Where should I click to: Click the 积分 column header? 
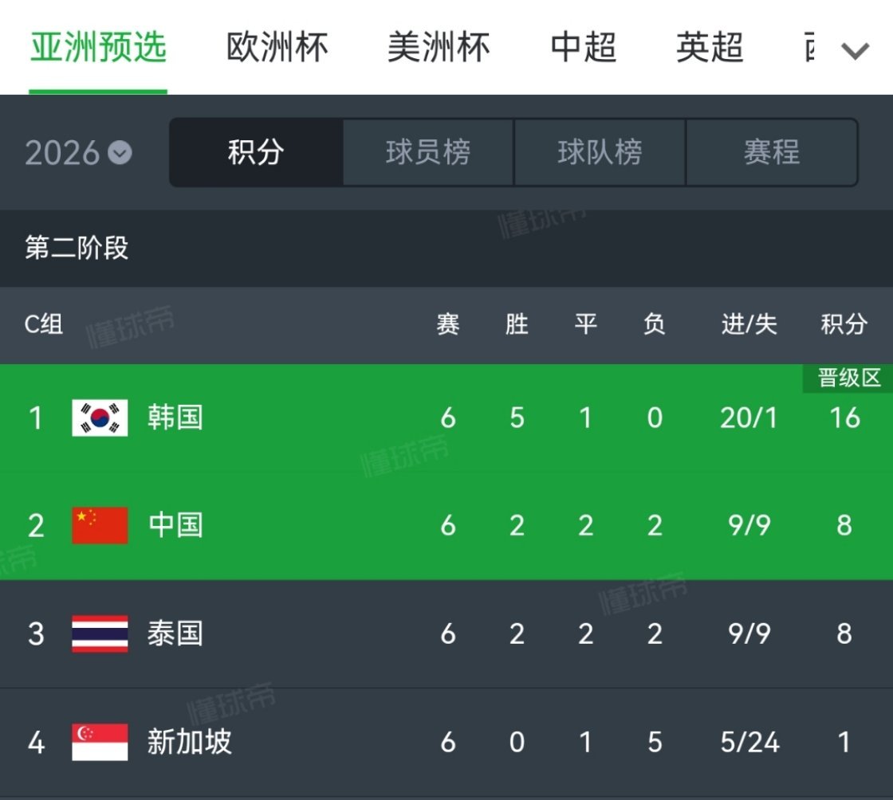tap(843, 324)
